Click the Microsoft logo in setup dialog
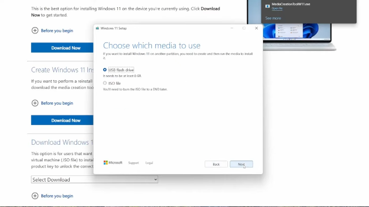 click(113, 162)
